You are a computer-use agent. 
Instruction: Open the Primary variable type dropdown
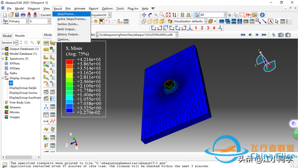27,21
